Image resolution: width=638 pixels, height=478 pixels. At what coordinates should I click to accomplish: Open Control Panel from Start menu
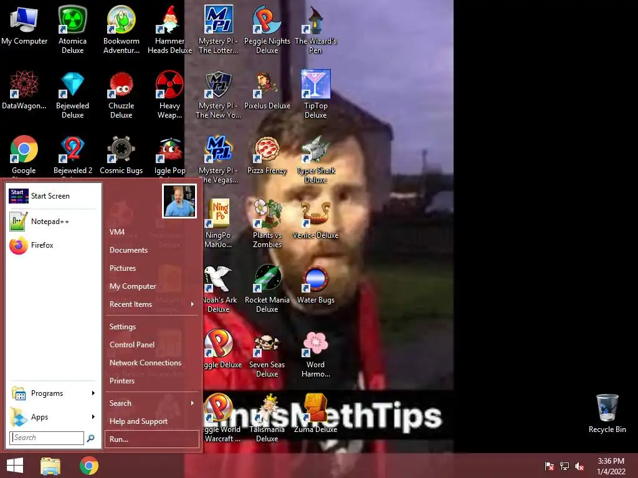coord(152,345)
